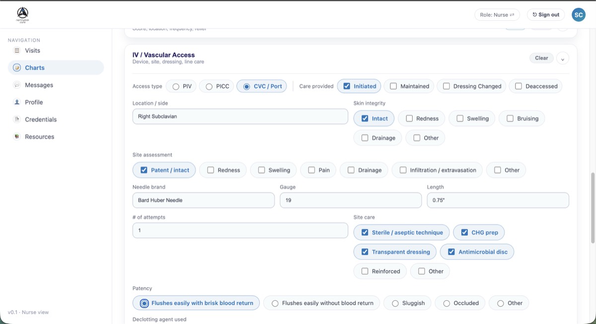The height and width of the screenshot is (324, 596).
Task: Collapse the IV / Vascular Access section
Action: [x=562, y=59]
